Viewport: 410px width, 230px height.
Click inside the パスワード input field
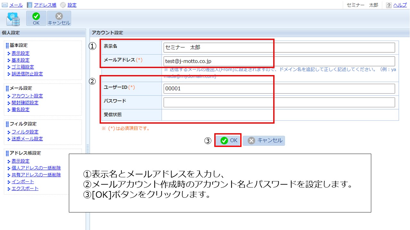pos(279,102)
